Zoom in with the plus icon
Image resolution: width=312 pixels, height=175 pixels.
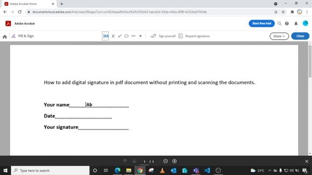(x=175, y=161)
